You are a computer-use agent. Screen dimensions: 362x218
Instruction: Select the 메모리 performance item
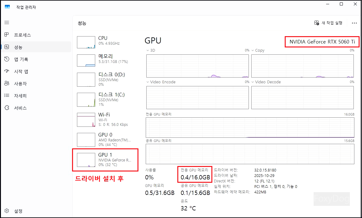click(106, 60)
